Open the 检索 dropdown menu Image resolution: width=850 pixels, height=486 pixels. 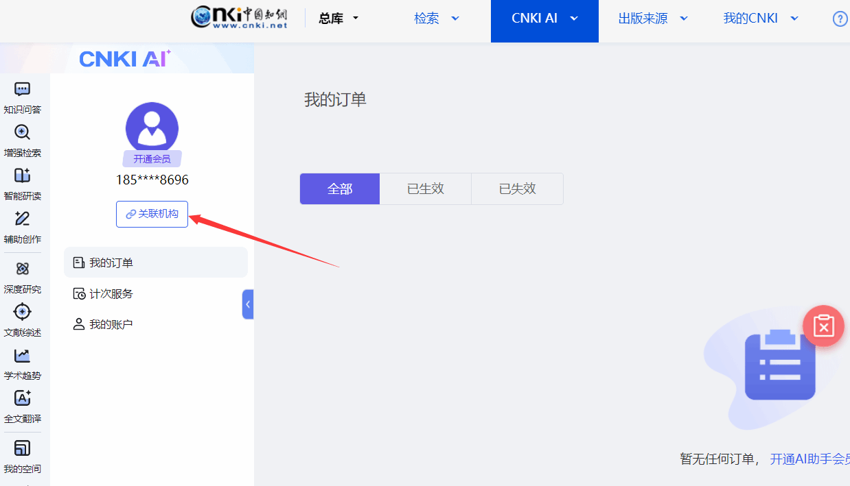(437, 19)
